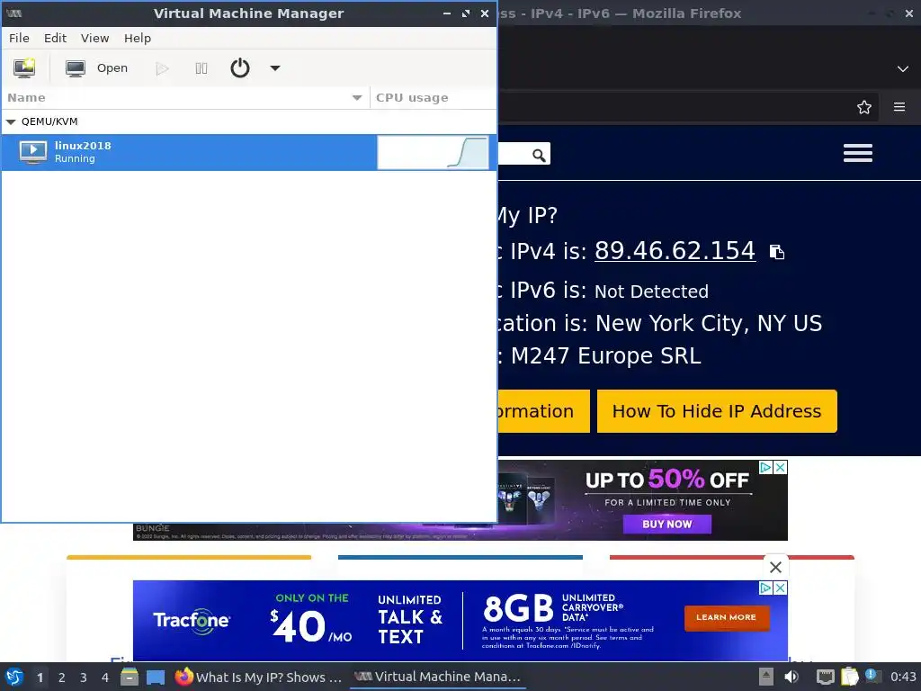921x691 pixels.
Task: Open the clipboard manager tray icon
Action: [849, 677]
